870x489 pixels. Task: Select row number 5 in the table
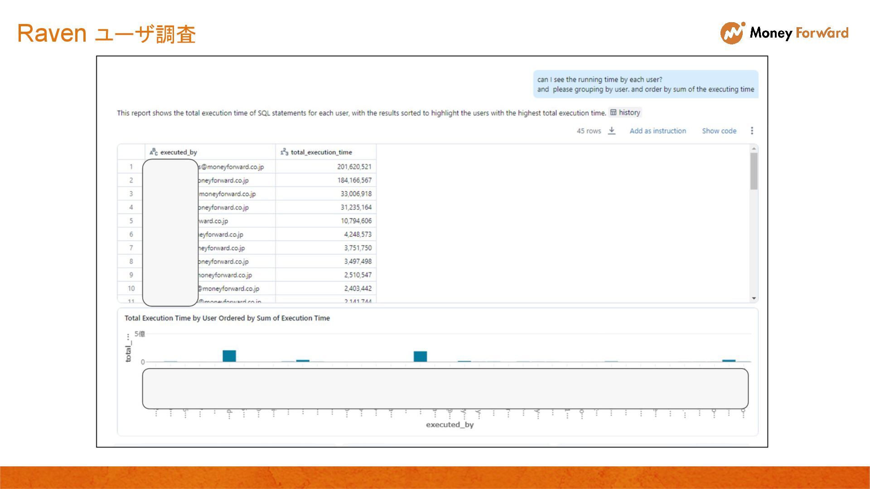click(x=131, y=221)
